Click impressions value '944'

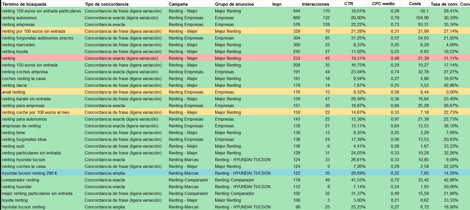(x=297, y=11)
